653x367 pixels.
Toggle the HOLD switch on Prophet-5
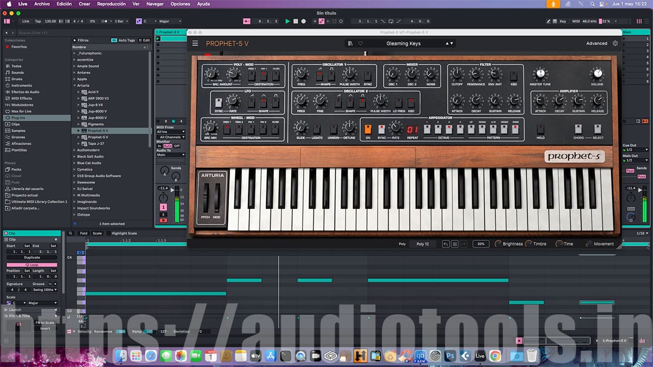point(540,129)
